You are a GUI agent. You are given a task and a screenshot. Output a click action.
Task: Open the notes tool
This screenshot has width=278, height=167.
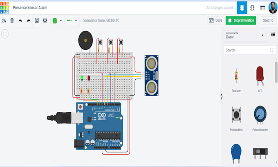[x=37, y=20]
